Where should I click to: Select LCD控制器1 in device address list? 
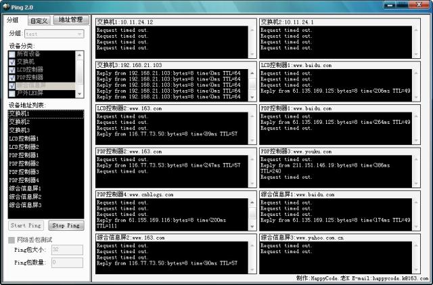point(46,139)
